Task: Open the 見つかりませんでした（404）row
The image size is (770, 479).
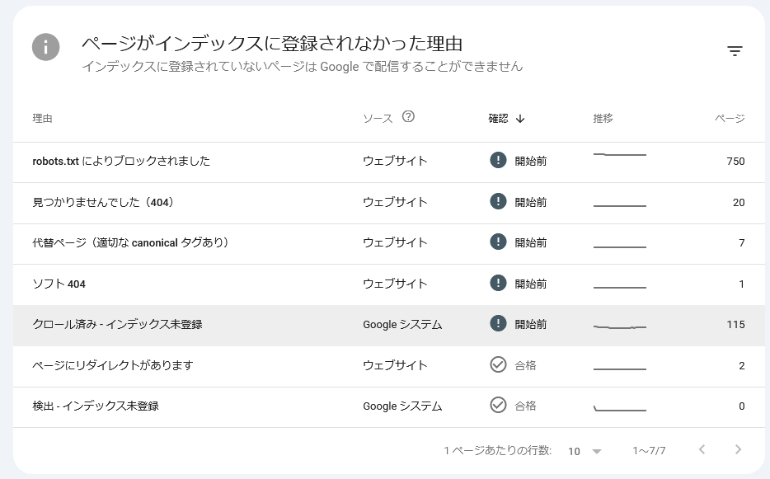Action: coord(102,202)
